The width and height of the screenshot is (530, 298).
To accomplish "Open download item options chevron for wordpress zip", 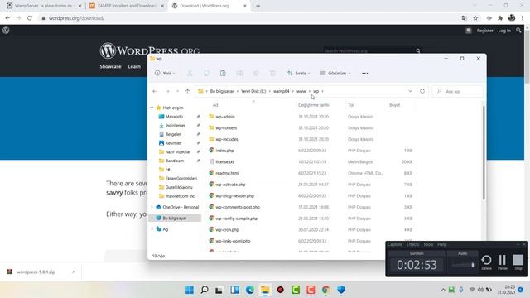I will click(74, 272).
